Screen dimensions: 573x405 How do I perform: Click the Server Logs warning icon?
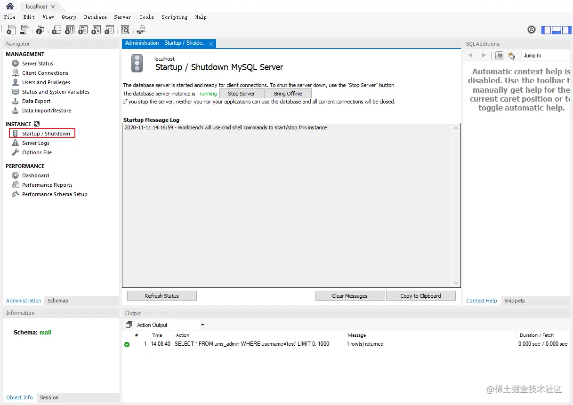[15, 143]
